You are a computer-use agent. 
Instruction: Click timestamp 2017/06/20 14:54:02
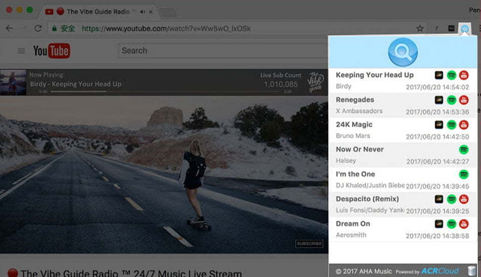pos(438,87)
